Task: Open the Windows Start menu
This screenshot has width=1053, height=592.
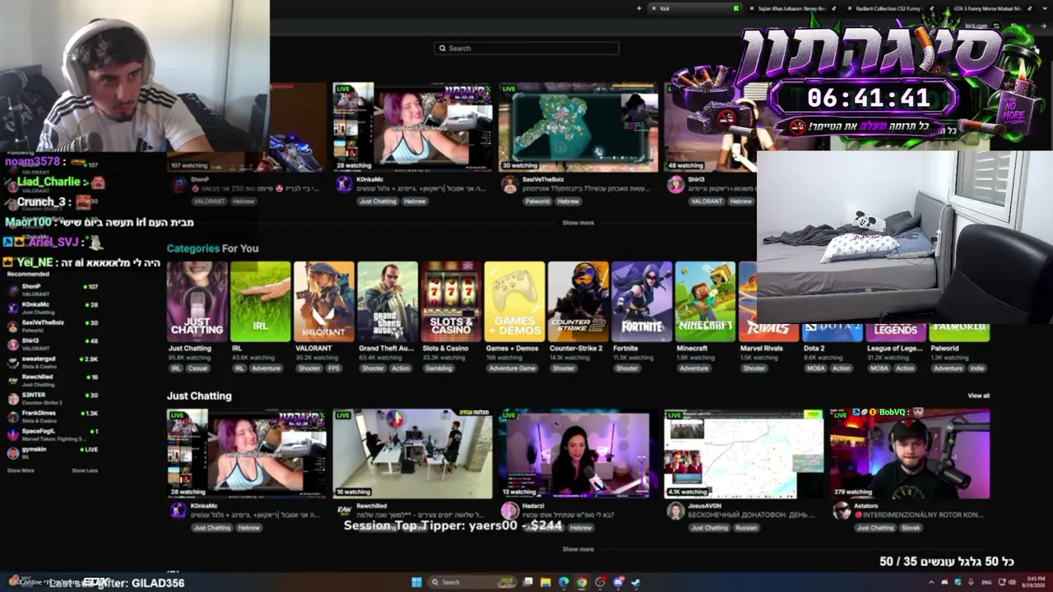Action: 416,582
